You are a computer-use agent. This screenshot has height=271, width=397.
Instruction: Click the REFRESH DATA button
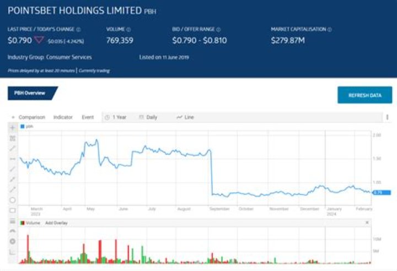(364, 95)
